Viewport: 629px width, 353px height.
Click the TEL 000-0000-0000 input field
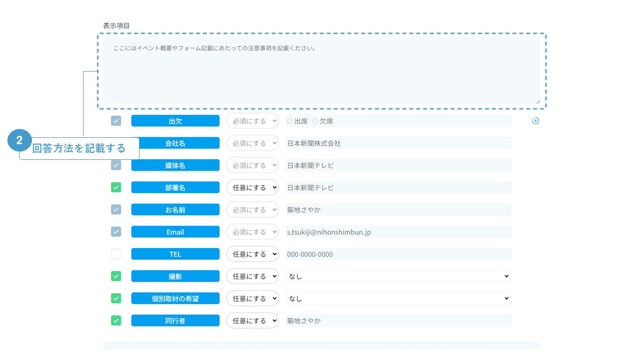399,254
